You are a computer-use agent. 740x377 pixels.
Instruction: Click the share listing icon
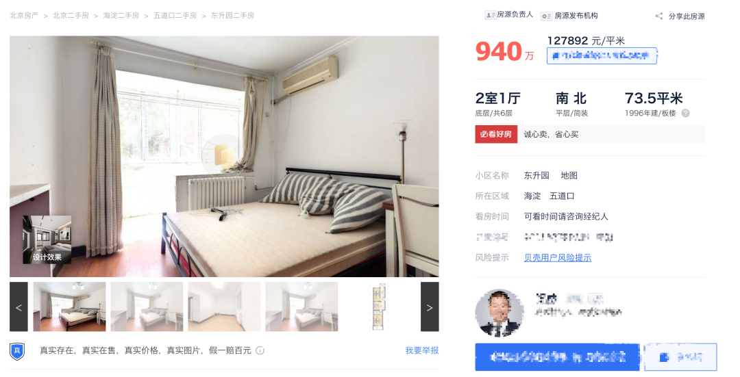click(659, 16)
